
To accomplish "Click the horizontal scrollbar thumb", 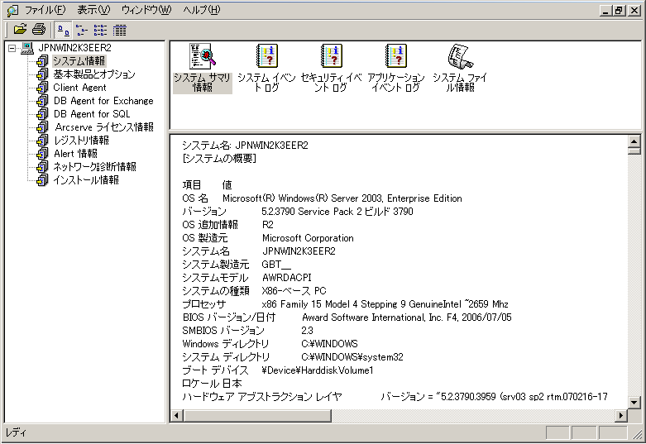I will 257,416.
